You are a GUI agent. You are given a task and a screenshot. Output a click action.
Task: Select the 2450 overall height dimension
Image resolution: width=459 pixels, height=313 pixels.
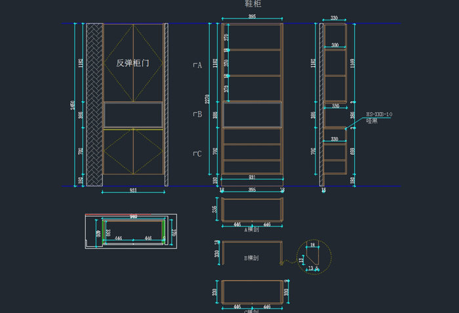pos(73,105)
